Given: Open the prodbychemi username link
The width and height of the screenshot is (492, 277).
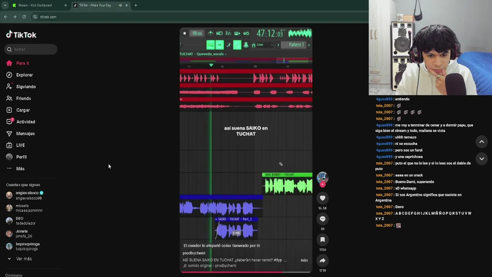Looking at the screenshot, I should [194, 253].
